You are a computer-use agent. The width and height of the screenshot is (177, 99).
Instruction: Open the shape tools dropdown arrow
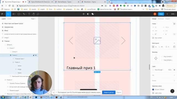point(21,14)
